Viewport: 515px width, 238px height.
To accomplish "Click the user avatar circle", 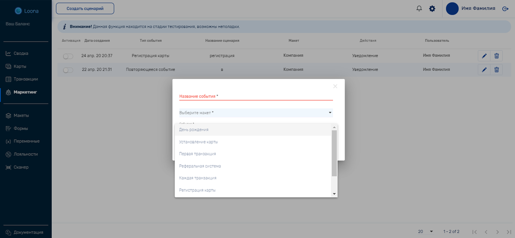I will coord(452,9).
